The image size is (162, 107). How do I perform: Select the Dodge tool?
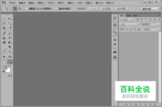(10, 47)
